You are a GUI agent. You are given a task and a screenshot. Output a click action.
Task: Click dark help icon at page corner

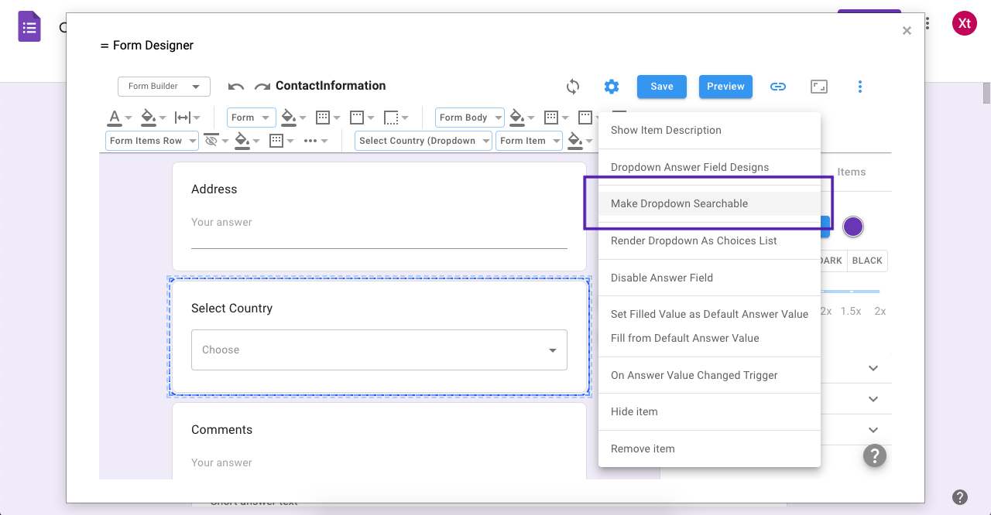point(959,497)
